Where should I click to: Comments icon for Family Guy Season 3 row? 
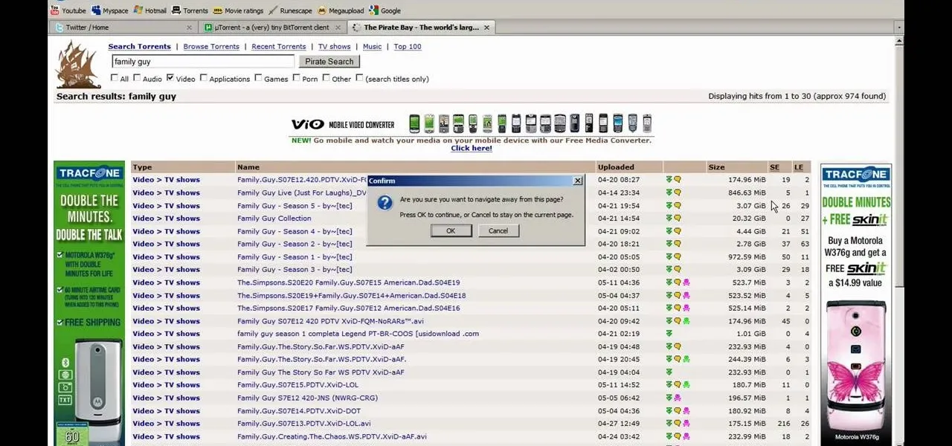pyautogui.click(x=677, y=270)
